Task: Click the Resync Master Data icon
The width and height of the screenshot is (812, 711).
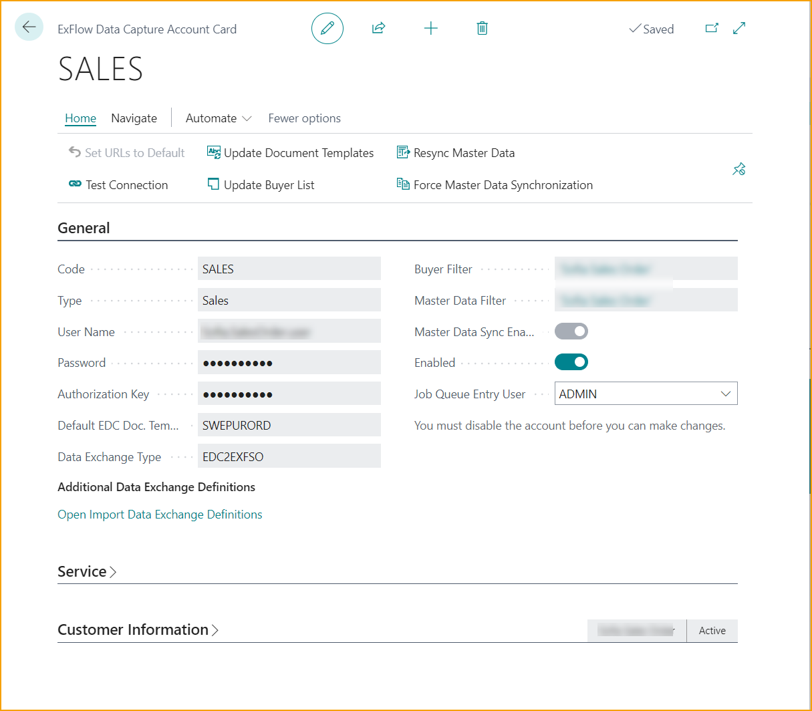Action: (403, 152)
